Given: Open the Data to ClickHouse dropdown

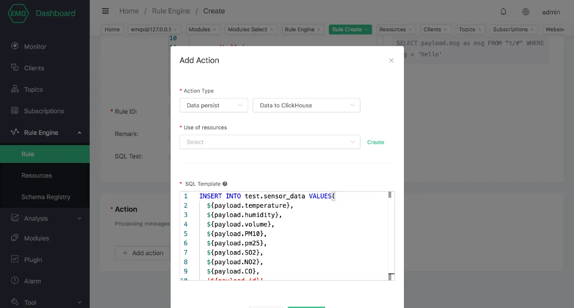Looking at the screenshot, I should [306, 106].
